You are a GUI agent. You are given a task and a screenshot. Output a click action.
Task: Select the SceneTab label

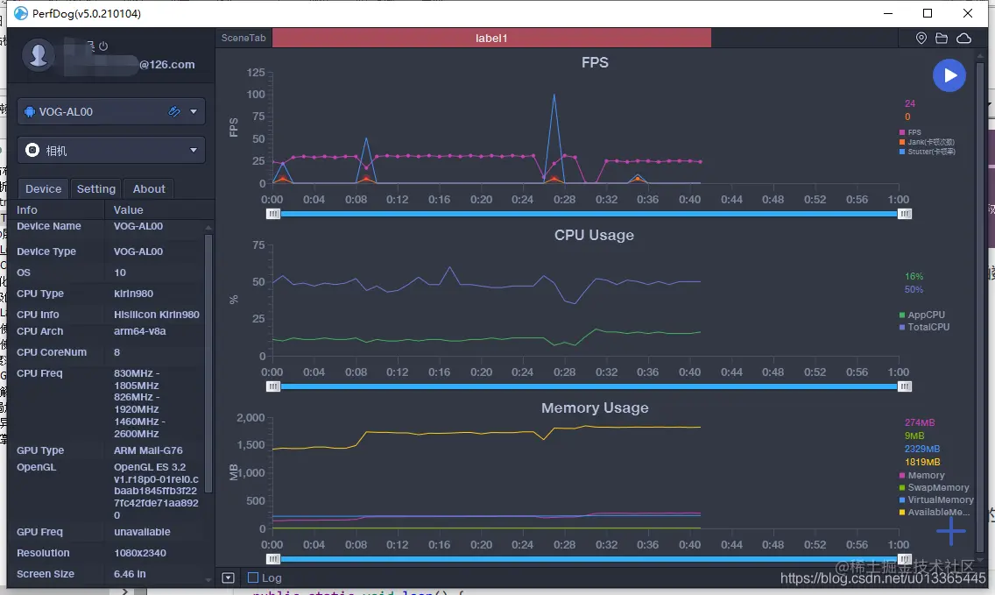click(243, 38)
